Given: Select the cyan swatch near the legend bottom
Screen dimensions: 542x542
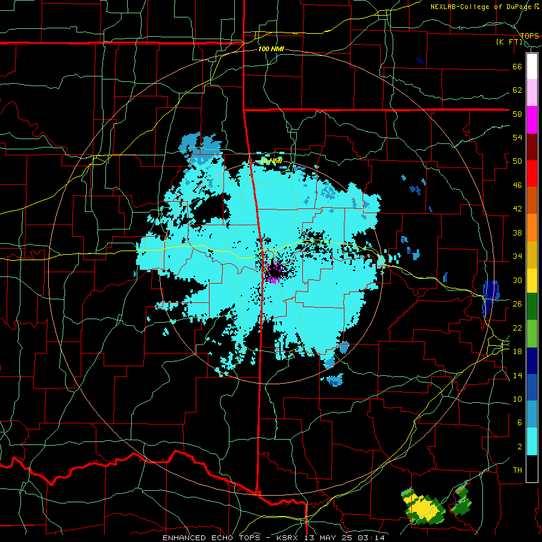Looking at the screenshot, I should [x=532, y=441].
